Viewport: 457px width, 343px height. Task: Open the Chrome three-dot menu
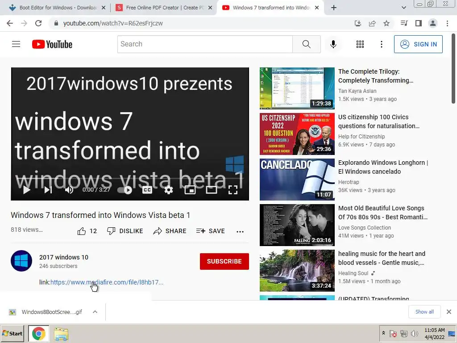tap(447, 23)
